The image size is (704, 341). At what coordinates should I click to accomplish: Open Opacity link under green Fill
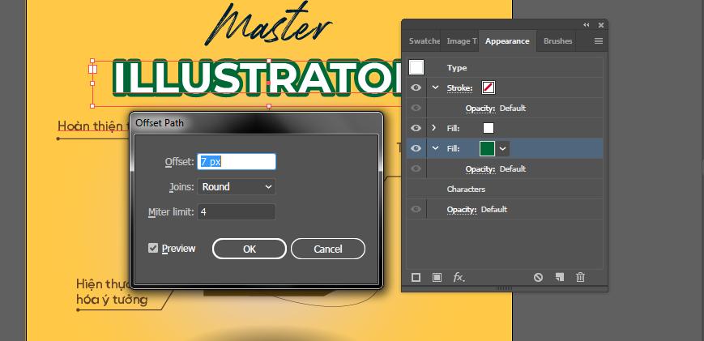tap(480, 169)
